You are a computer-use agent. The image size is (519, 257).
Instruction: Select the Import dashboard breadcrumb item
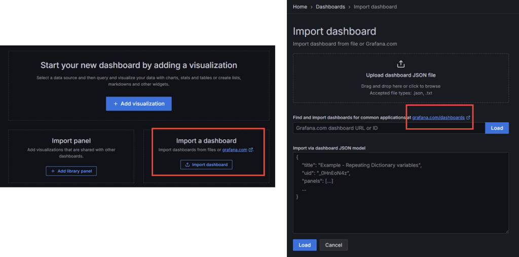tap(375, 7)
